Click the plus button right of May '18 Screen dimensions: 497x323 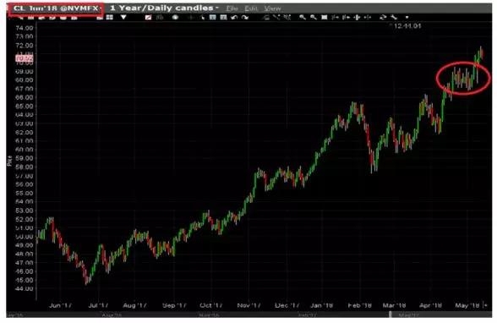[485, 305]
